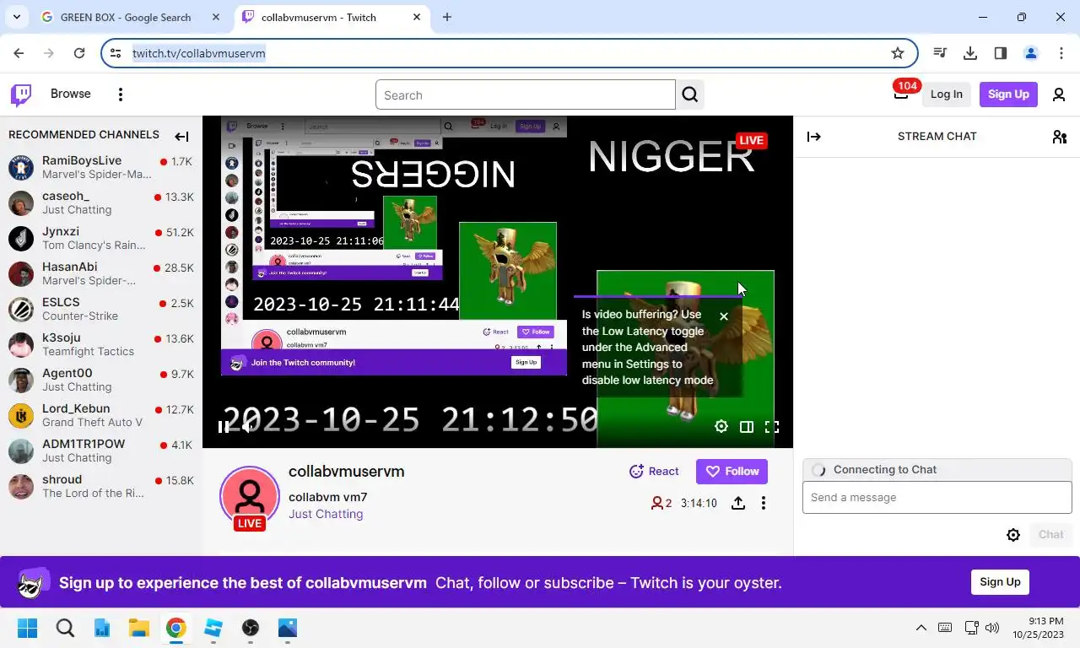Pause the live stream video
Screen dimensions: 1080x648
223,427
